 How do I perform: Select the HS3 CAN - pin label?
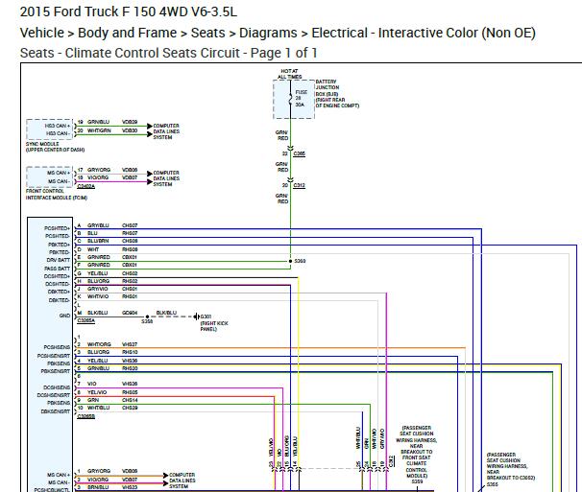coord(58,133)
